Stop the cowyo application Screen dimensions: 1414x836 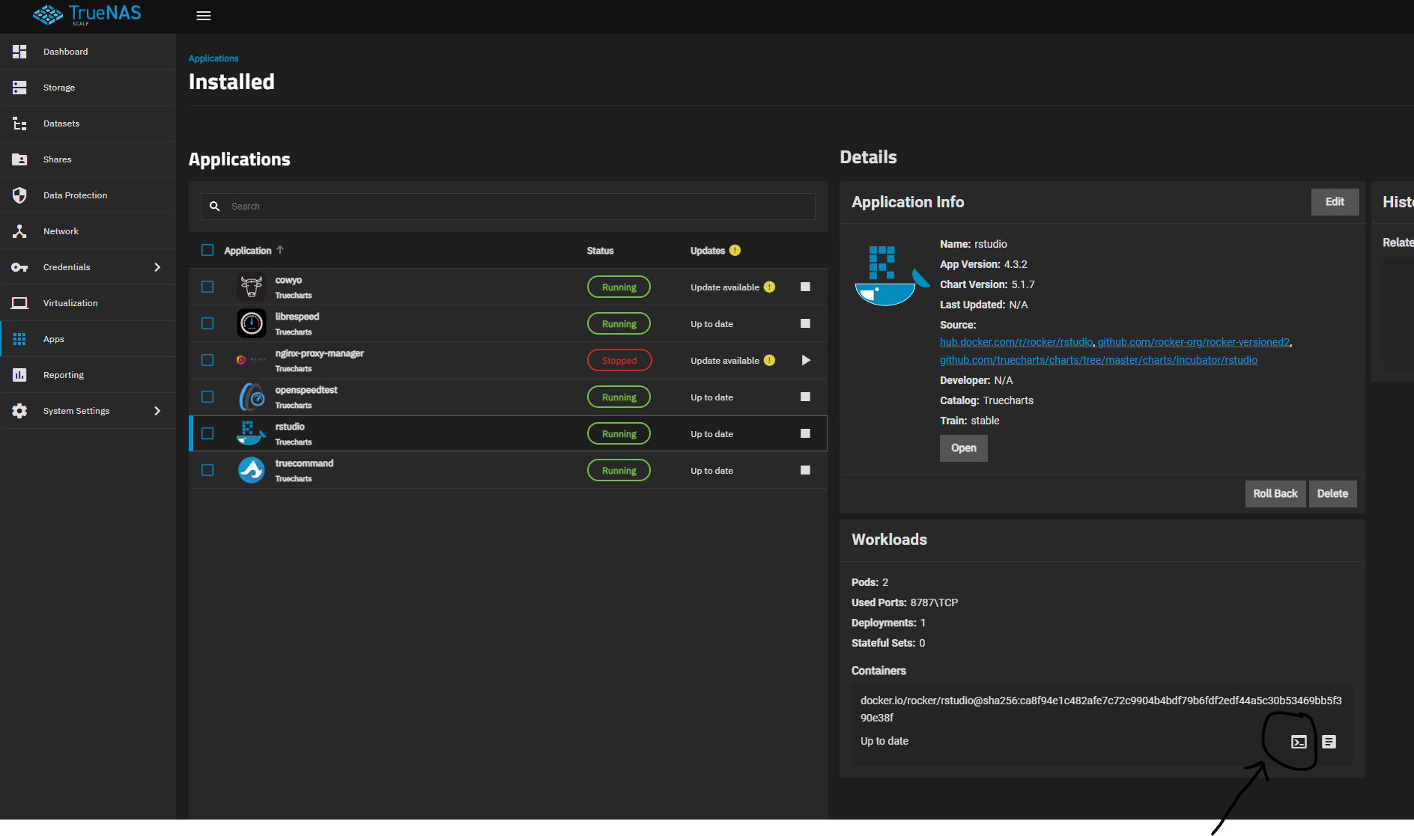[805, 287]
